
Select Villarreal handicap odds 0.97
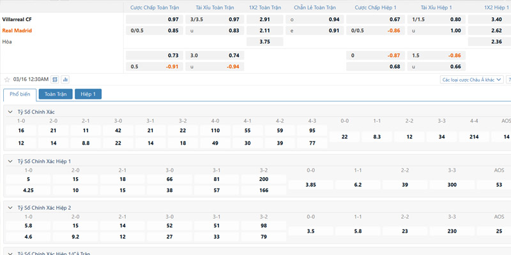coord(155,20)
